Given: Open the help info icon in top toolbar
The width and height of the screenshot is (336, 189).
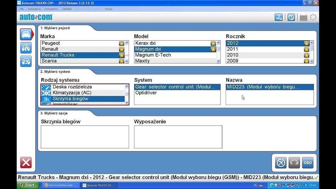Looking at the screenshot, I should coord(291,17).
